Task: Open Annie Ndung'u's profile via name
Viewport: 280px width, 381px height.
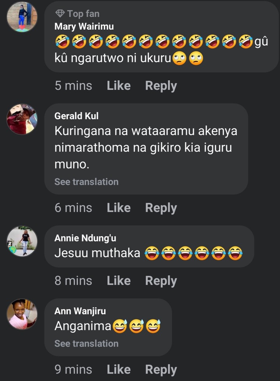Action: tap(85, 238)
